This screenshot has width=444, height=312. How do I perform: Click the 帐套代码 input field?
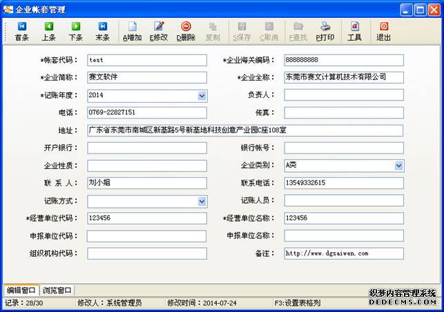click(x=146, y=60)
